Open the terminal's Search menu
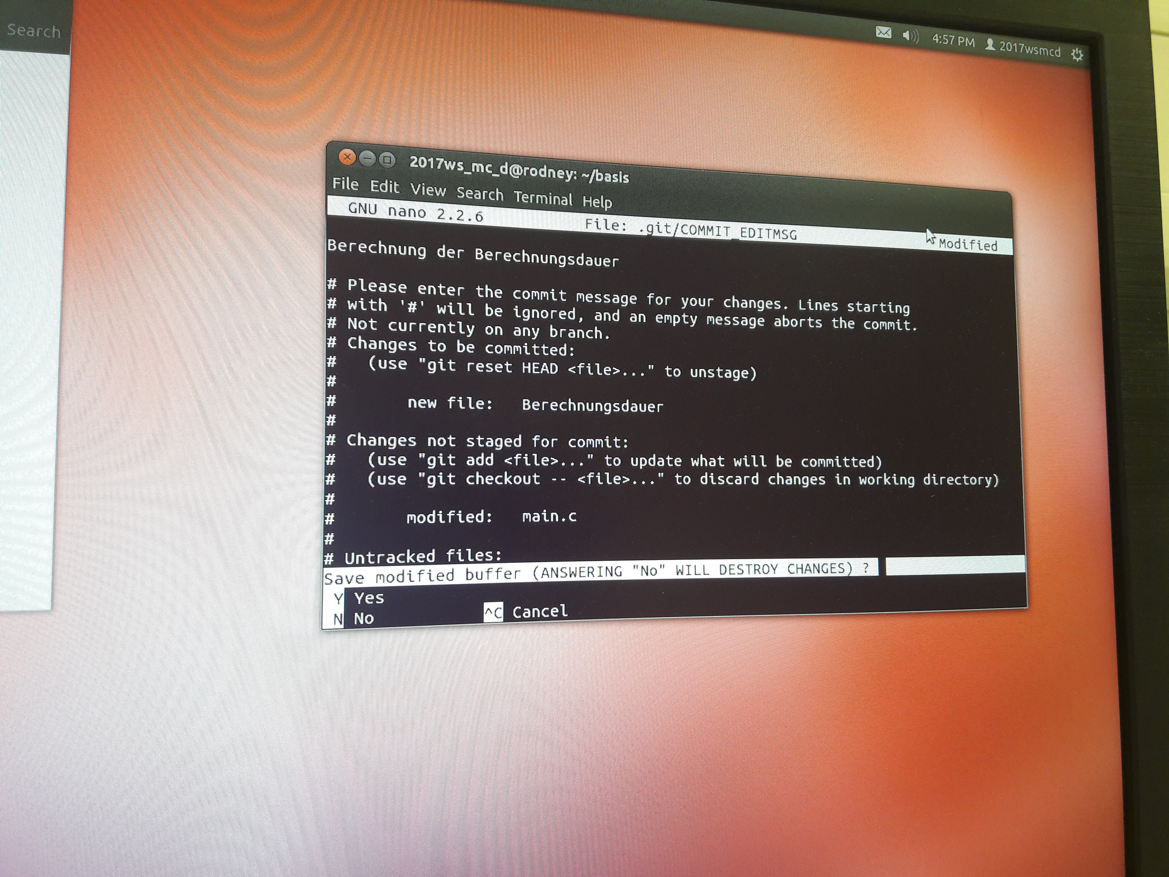Viewport: 1169px width, 877px height. tap(480, 193)
